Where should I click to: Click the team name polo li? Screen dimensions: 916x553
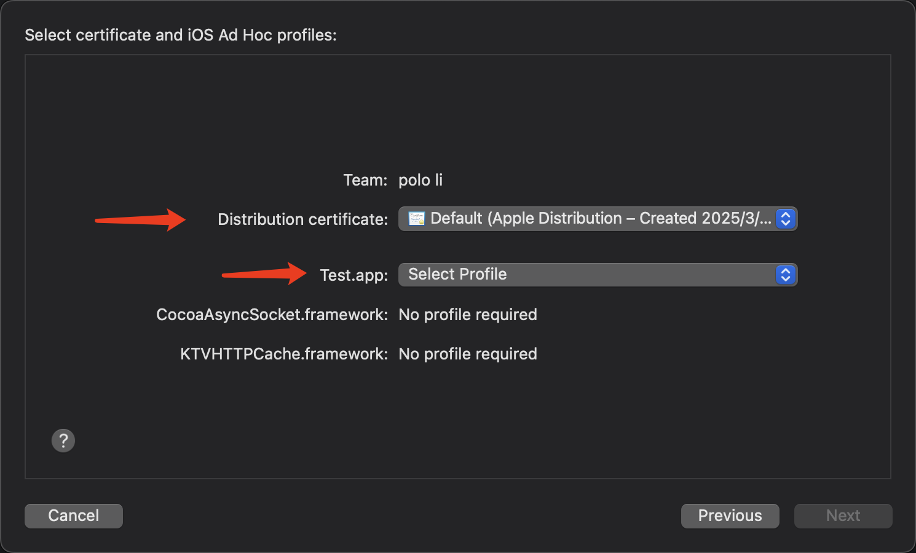pyautogui.click(x=420, y=180)
